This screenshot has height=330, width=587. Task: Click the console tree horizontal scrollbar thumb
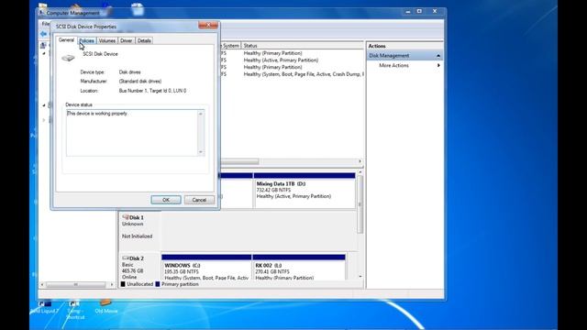(75, 285)
